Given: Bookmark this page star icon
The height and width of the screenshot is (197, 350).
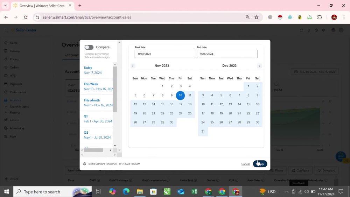Looking at the screenshot, I should (257, 17).
